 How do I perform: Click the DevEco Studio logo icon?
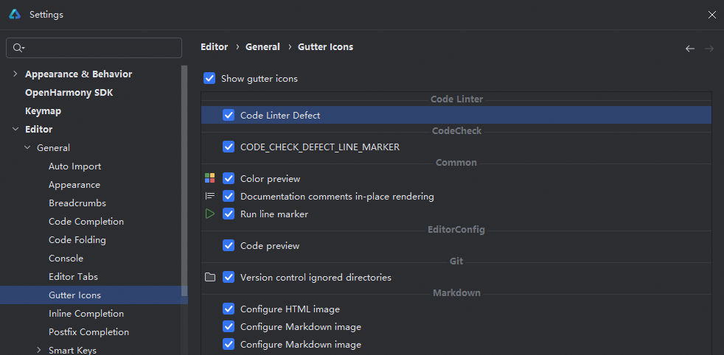[15, 15]
